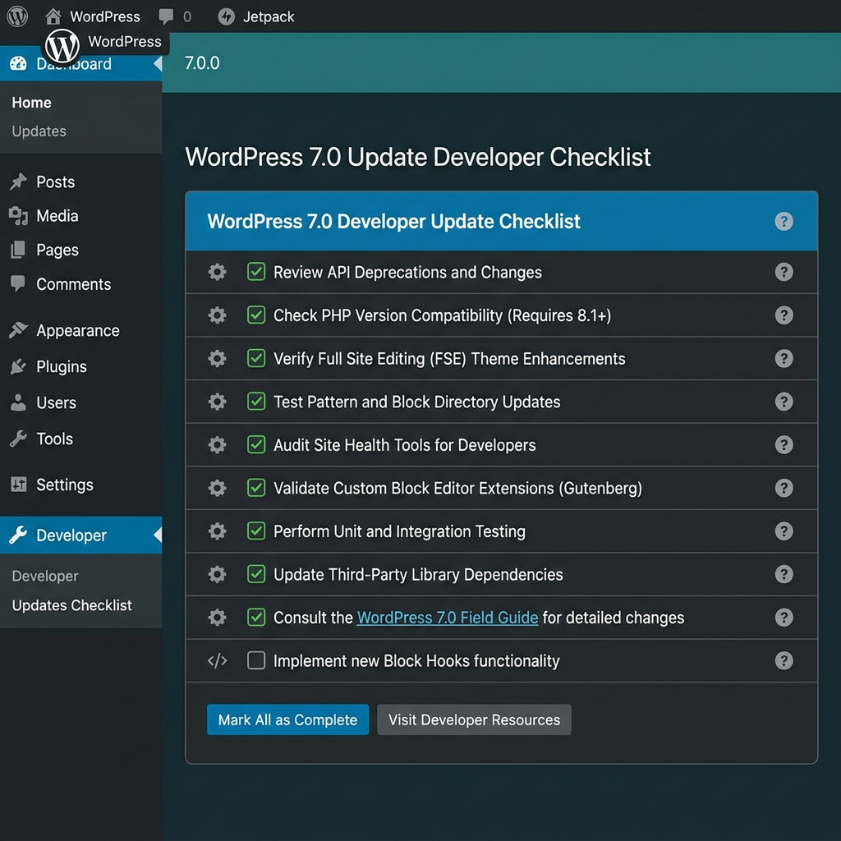This screenshot has width=841, height=841.
Task: Open Developer submenu item below Developer heading
Action: pos(45,576)
